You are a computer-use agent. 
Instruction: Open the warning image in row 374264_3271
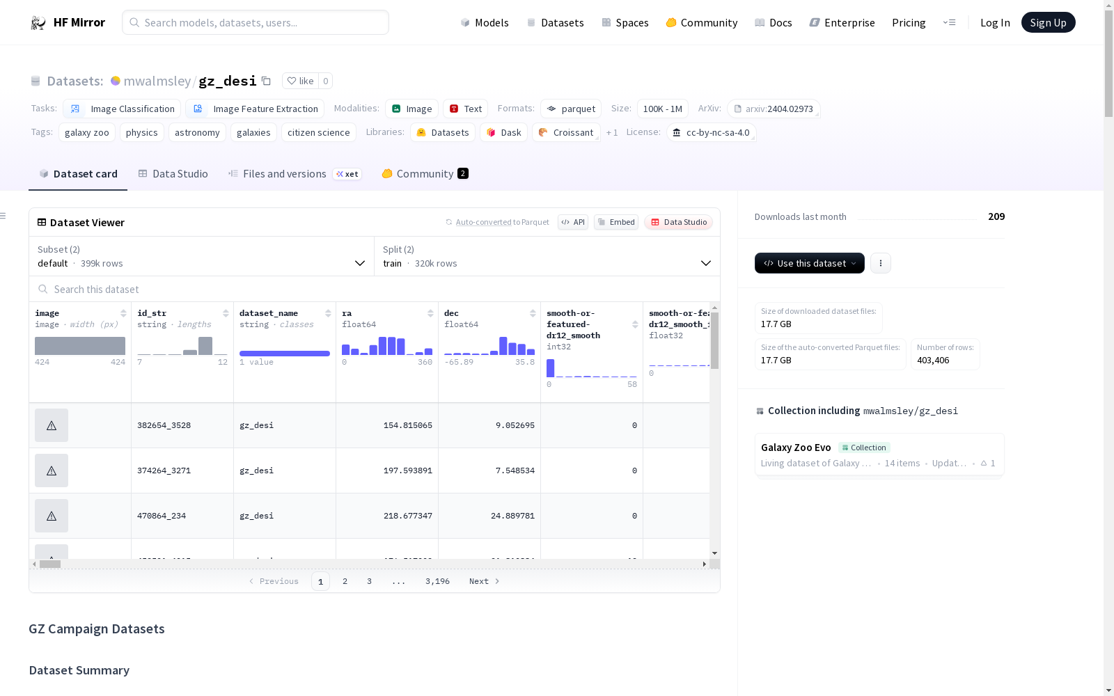(52, 470)
